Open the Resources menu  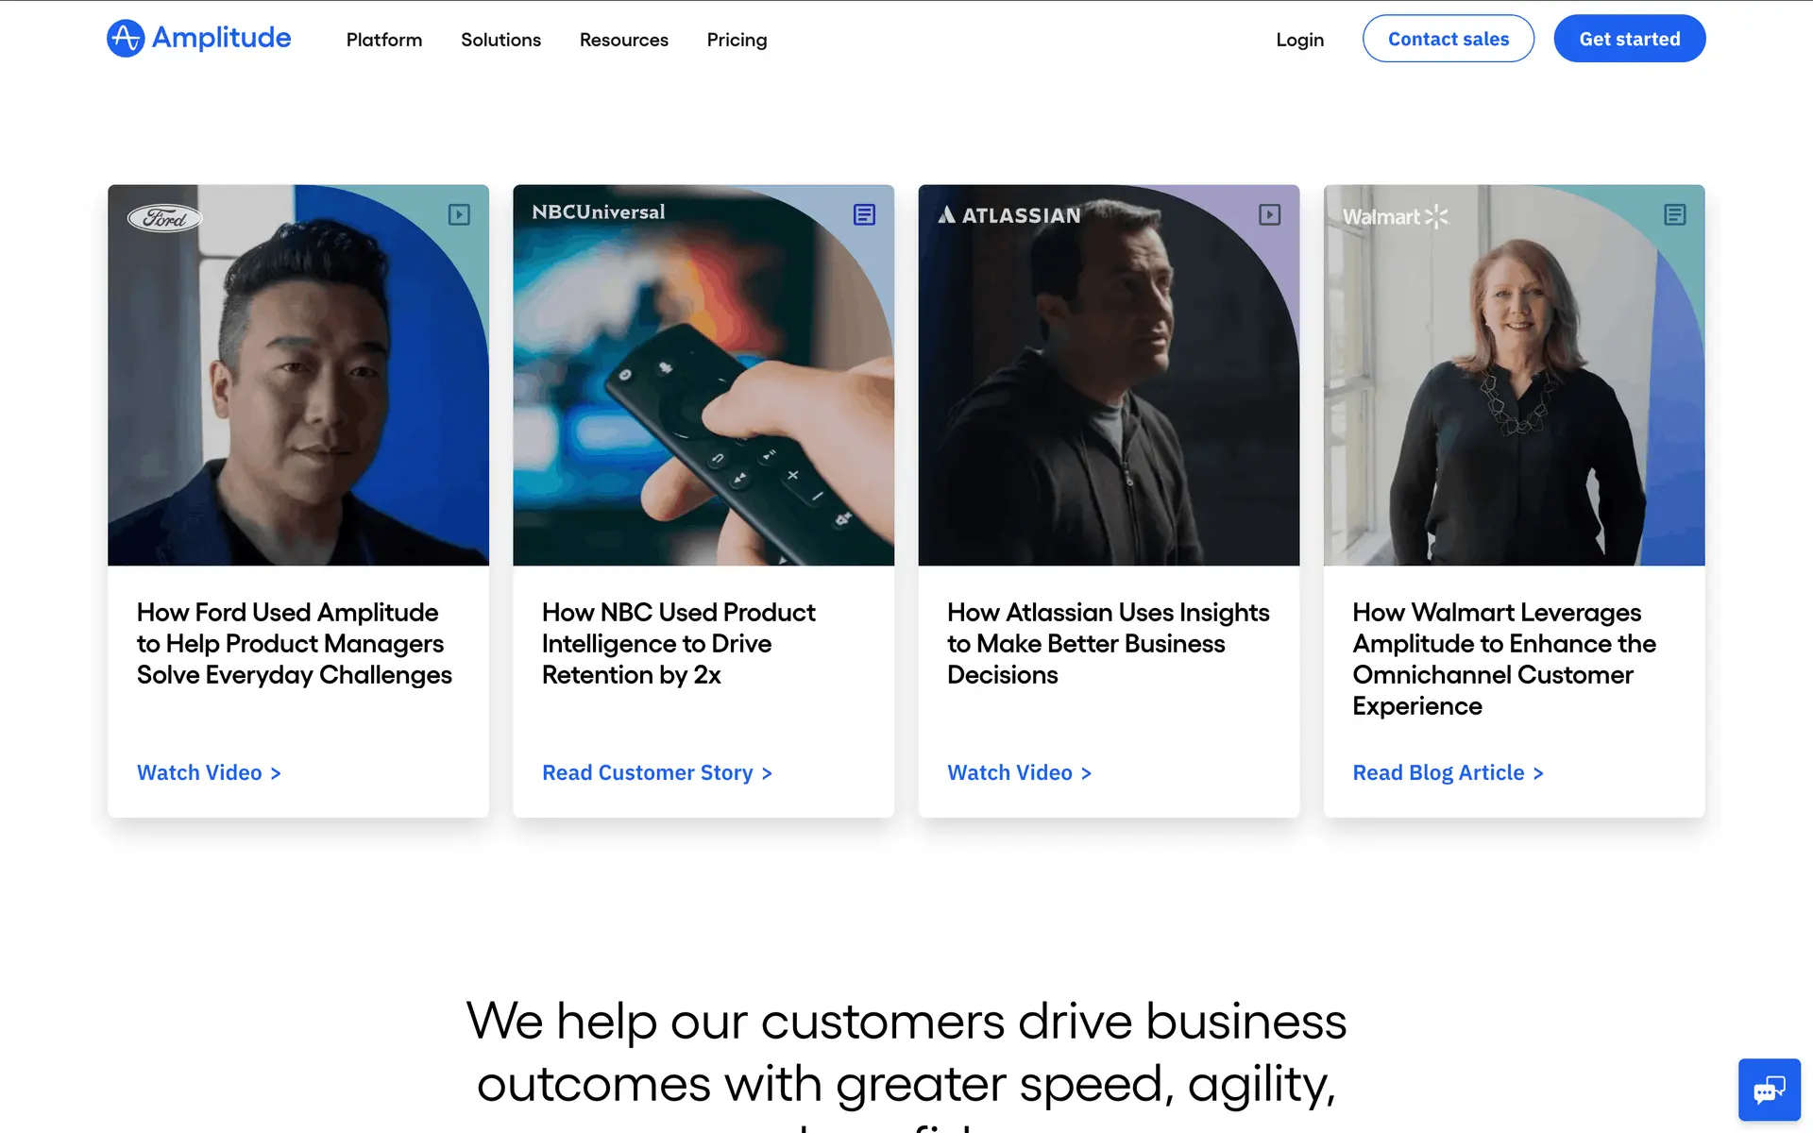click(623, 40)
